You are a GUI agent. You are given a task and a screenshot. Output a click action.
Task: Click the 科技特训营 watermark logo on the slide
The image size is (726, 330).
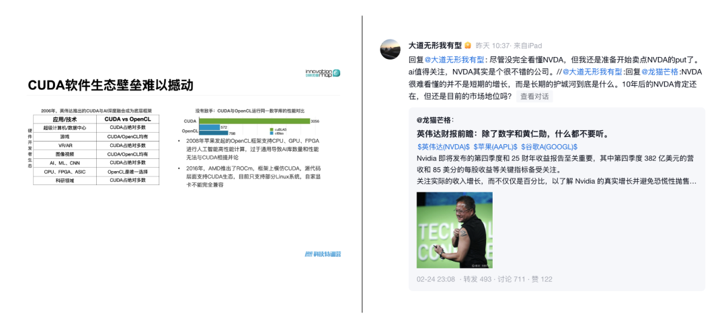pyautogui.click(x=323, y=254)
